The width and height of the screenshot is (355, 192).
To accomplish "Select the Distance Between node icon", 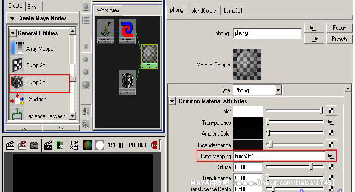I will click(x=17, y=115).
